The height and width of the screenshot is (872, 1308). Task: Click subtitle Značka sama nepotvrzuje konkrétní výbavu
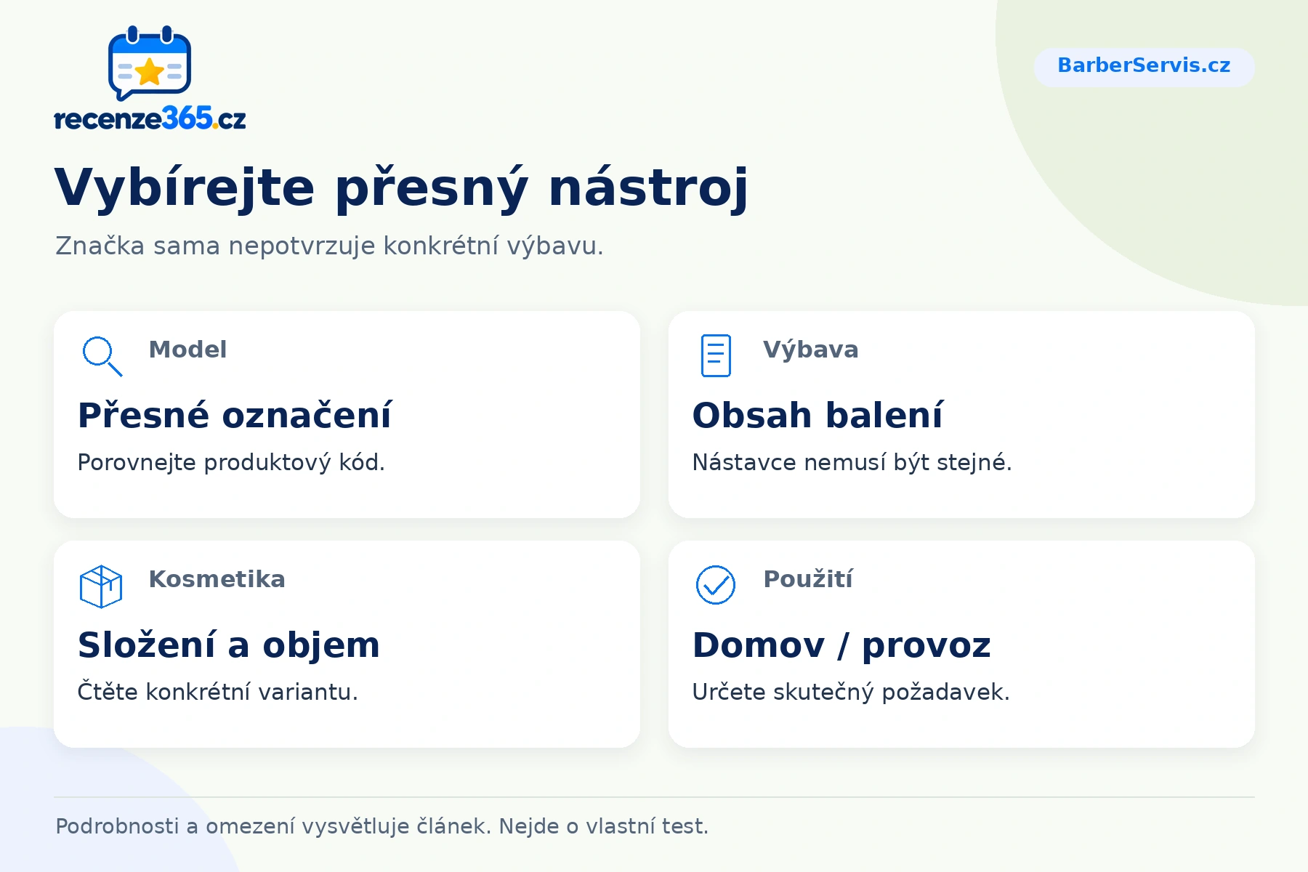click(x=329, y=246)
